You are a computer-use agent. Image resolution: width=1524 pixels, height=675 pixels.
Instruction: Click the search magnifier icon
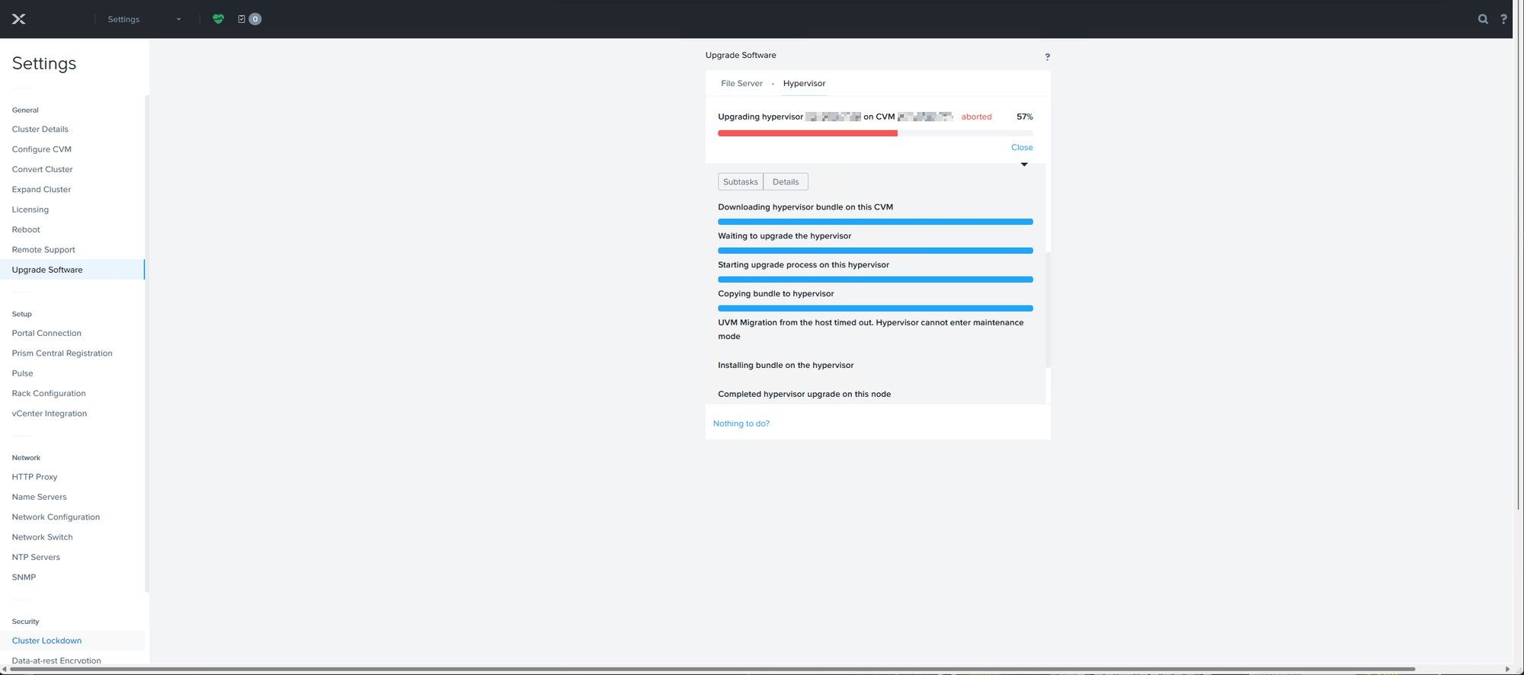1483,19
